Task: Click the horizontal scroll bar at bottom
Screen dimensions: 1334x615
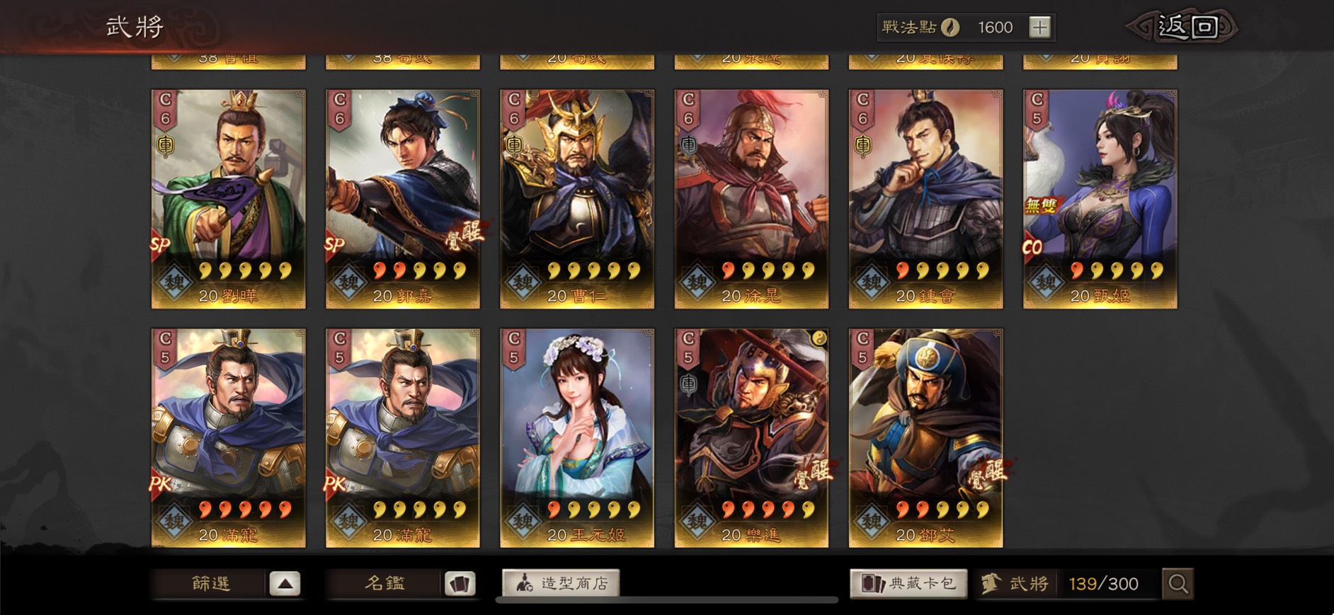Action: pyautogui.click(x=667, y=600)
